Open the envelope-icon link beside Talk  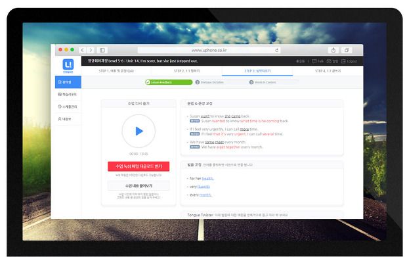click(332, 61)
